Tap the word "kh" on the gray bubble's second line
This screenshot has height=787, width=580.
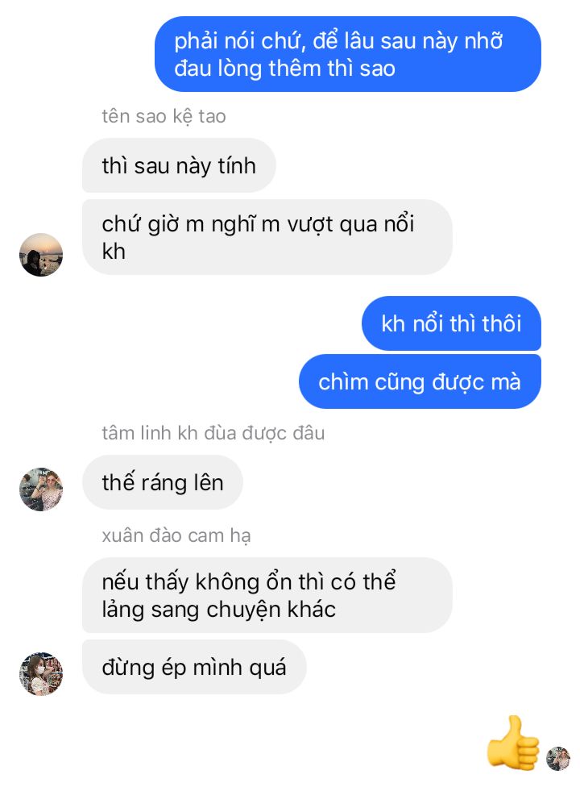pos(114,252)
